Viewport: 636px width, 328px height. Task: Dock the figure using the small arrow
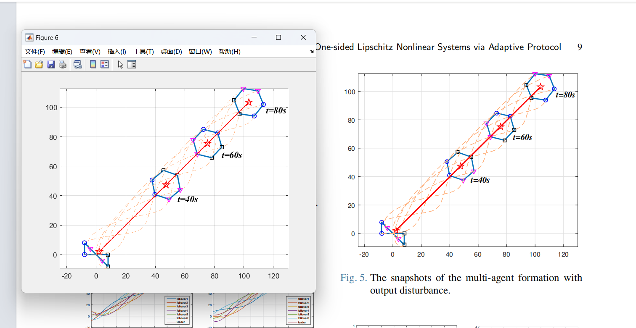[x=312, y=52]
